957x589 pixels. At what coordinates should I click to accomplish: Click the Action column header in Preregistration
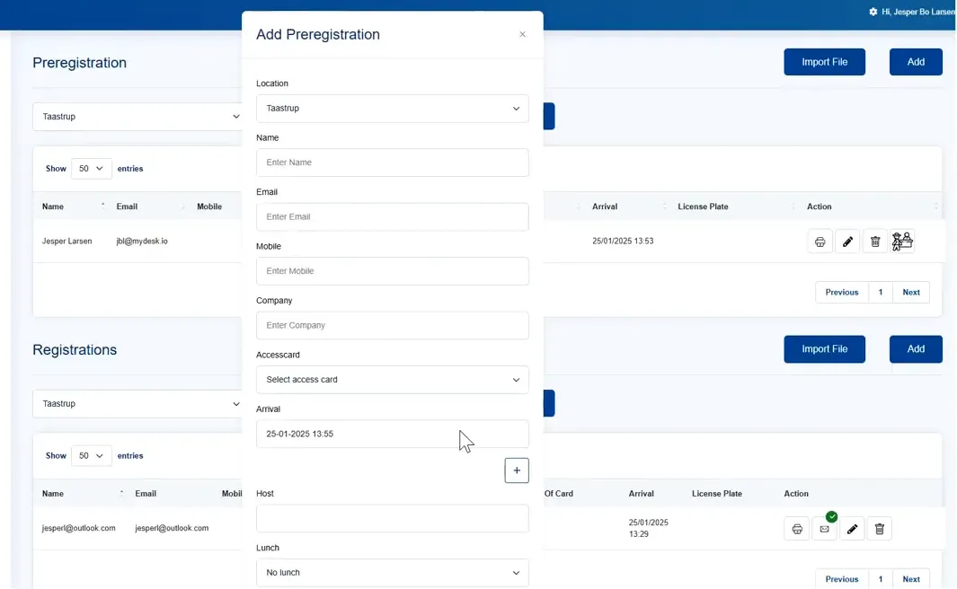(x=819, y=207)
